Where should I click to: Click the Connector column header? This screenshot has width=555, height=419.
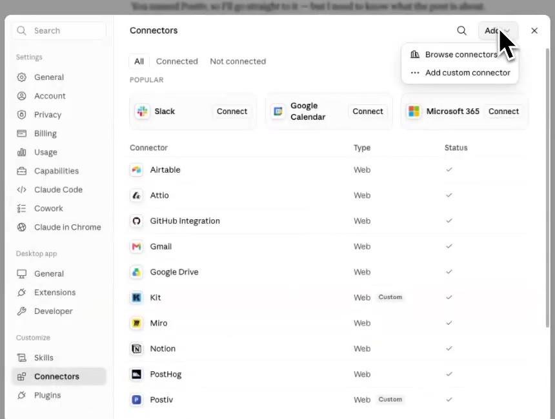148,148
